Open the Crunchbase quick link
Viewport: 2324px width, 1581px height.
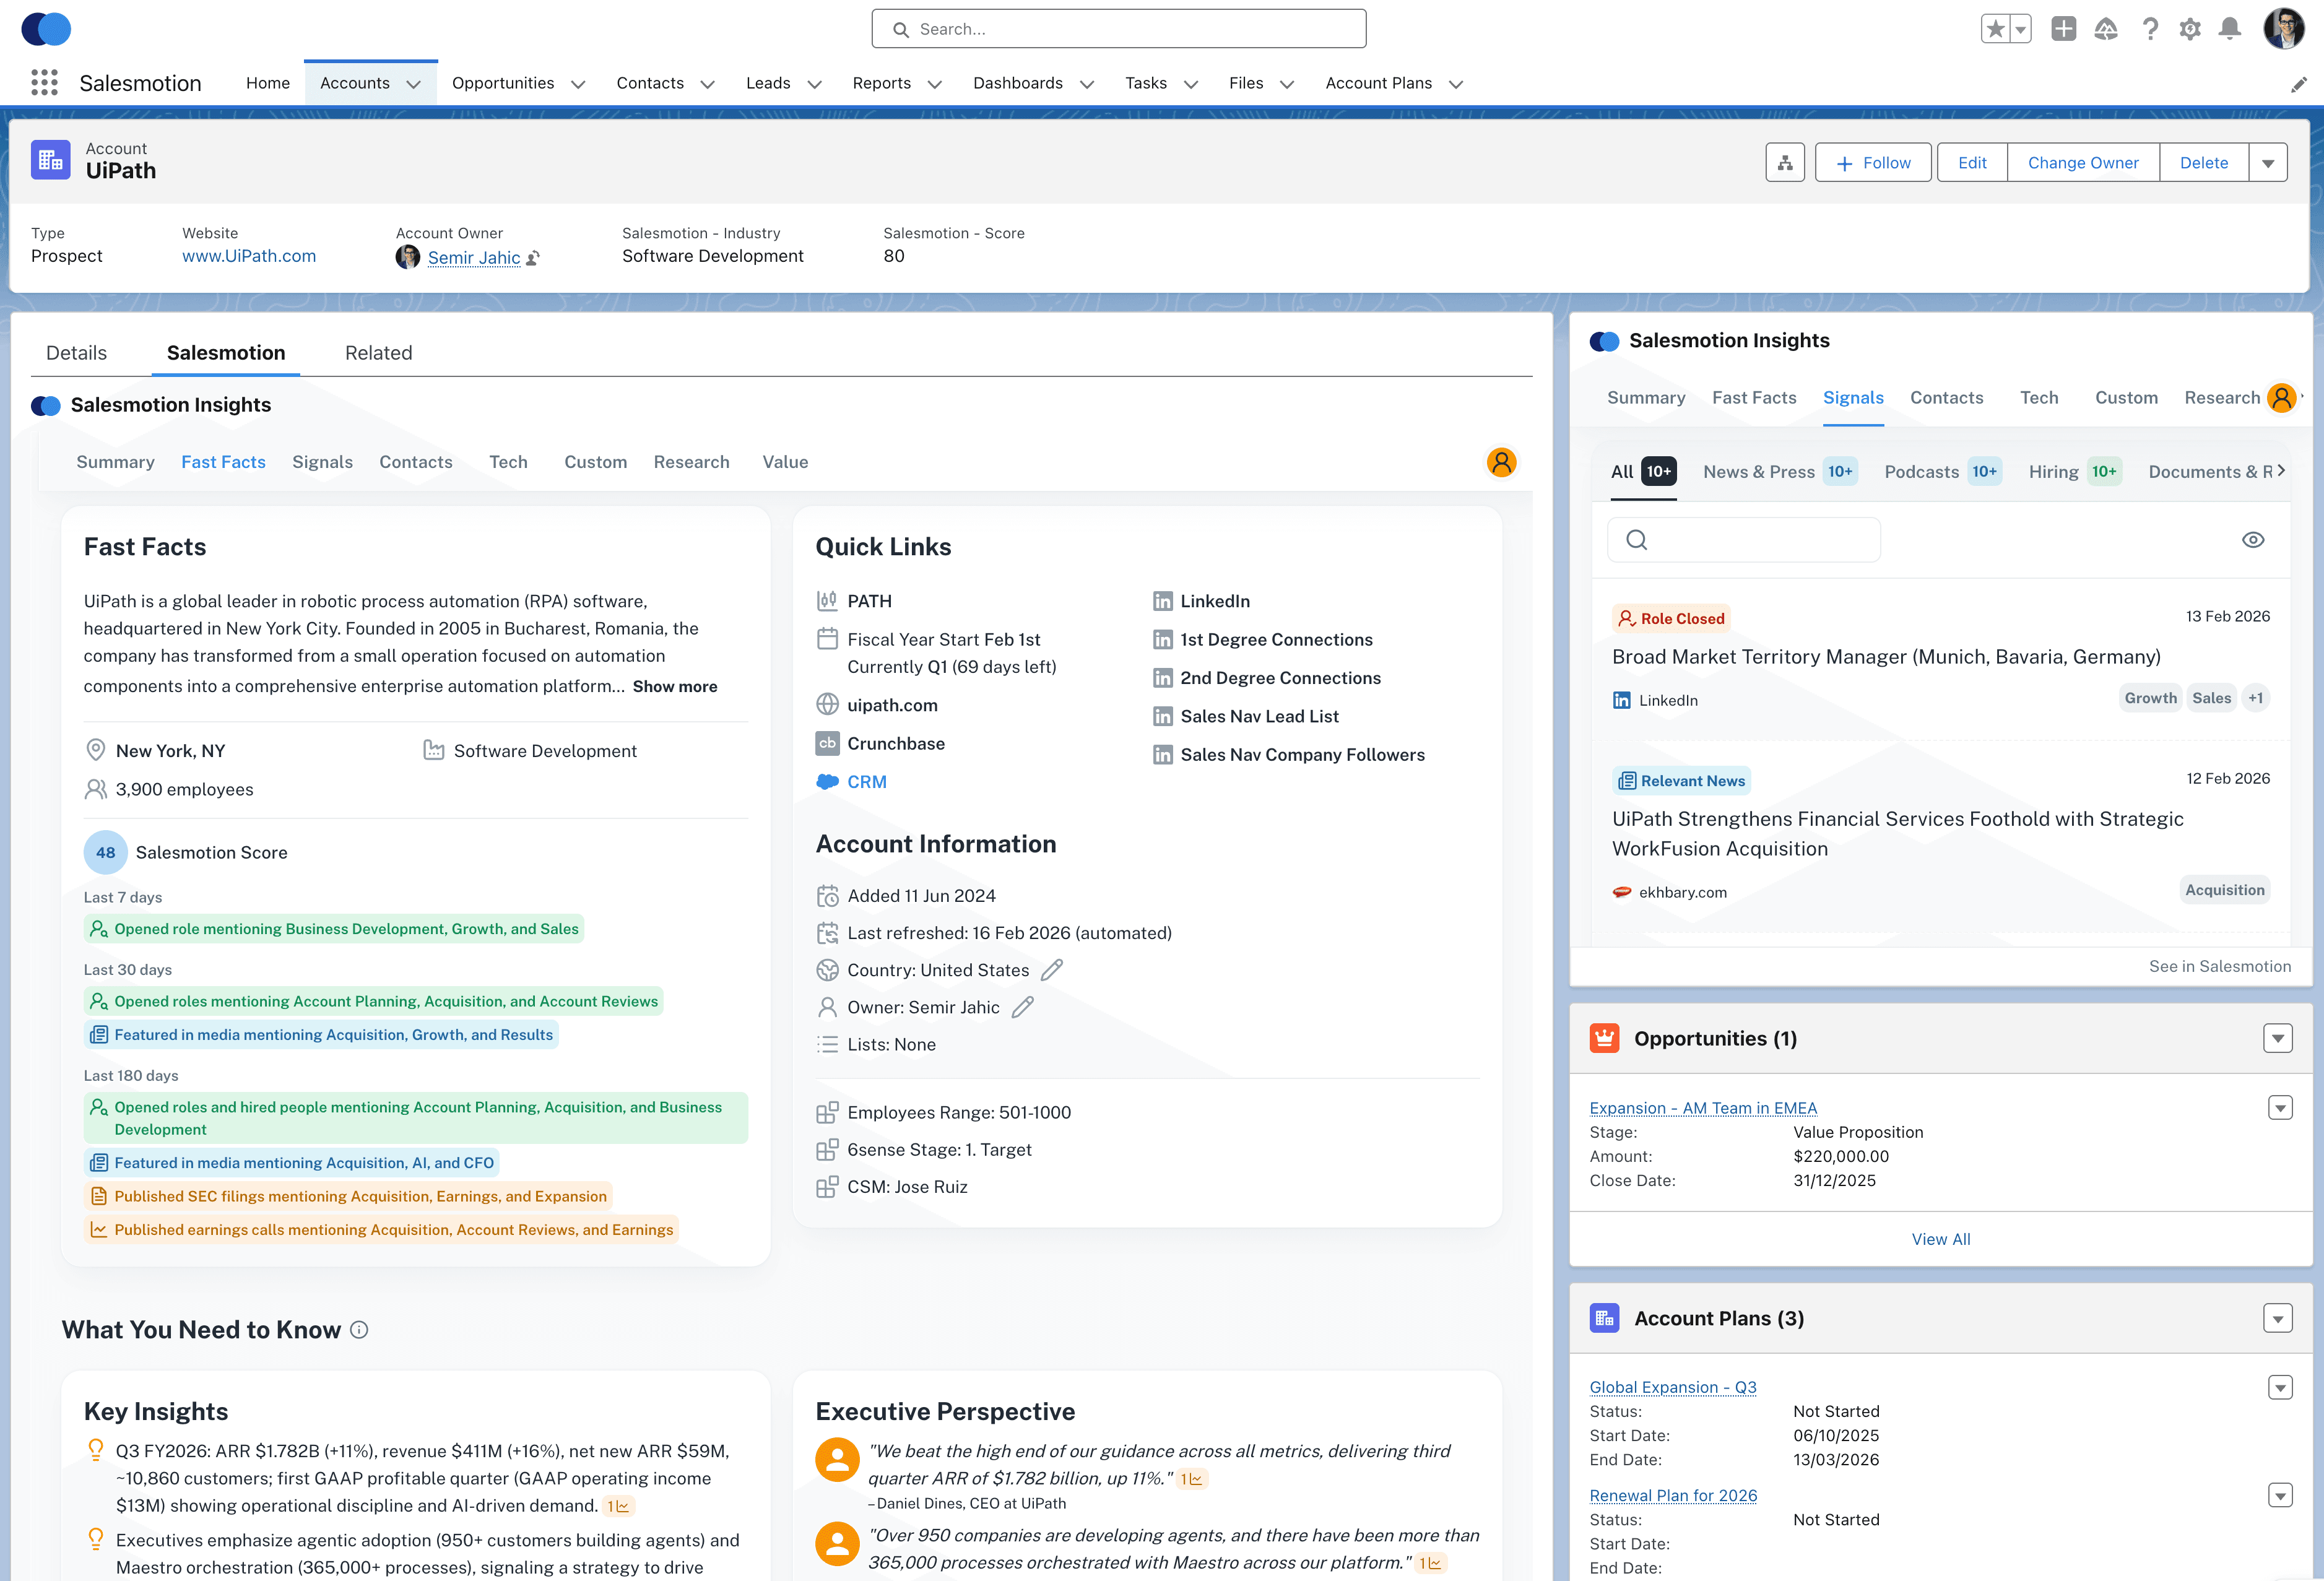pos(895,743)
